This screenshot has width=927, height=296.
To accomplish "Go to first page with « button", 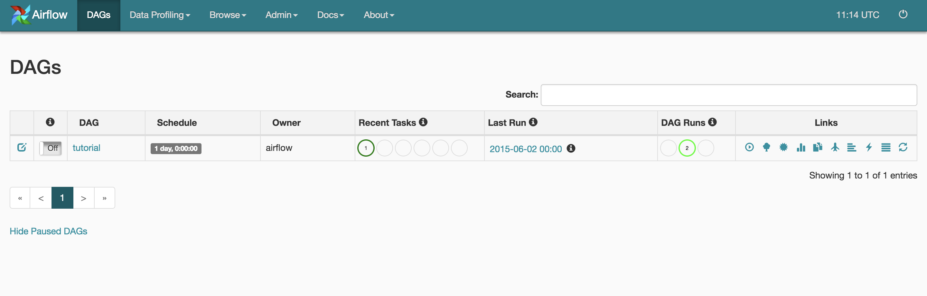I will point(20,198).
